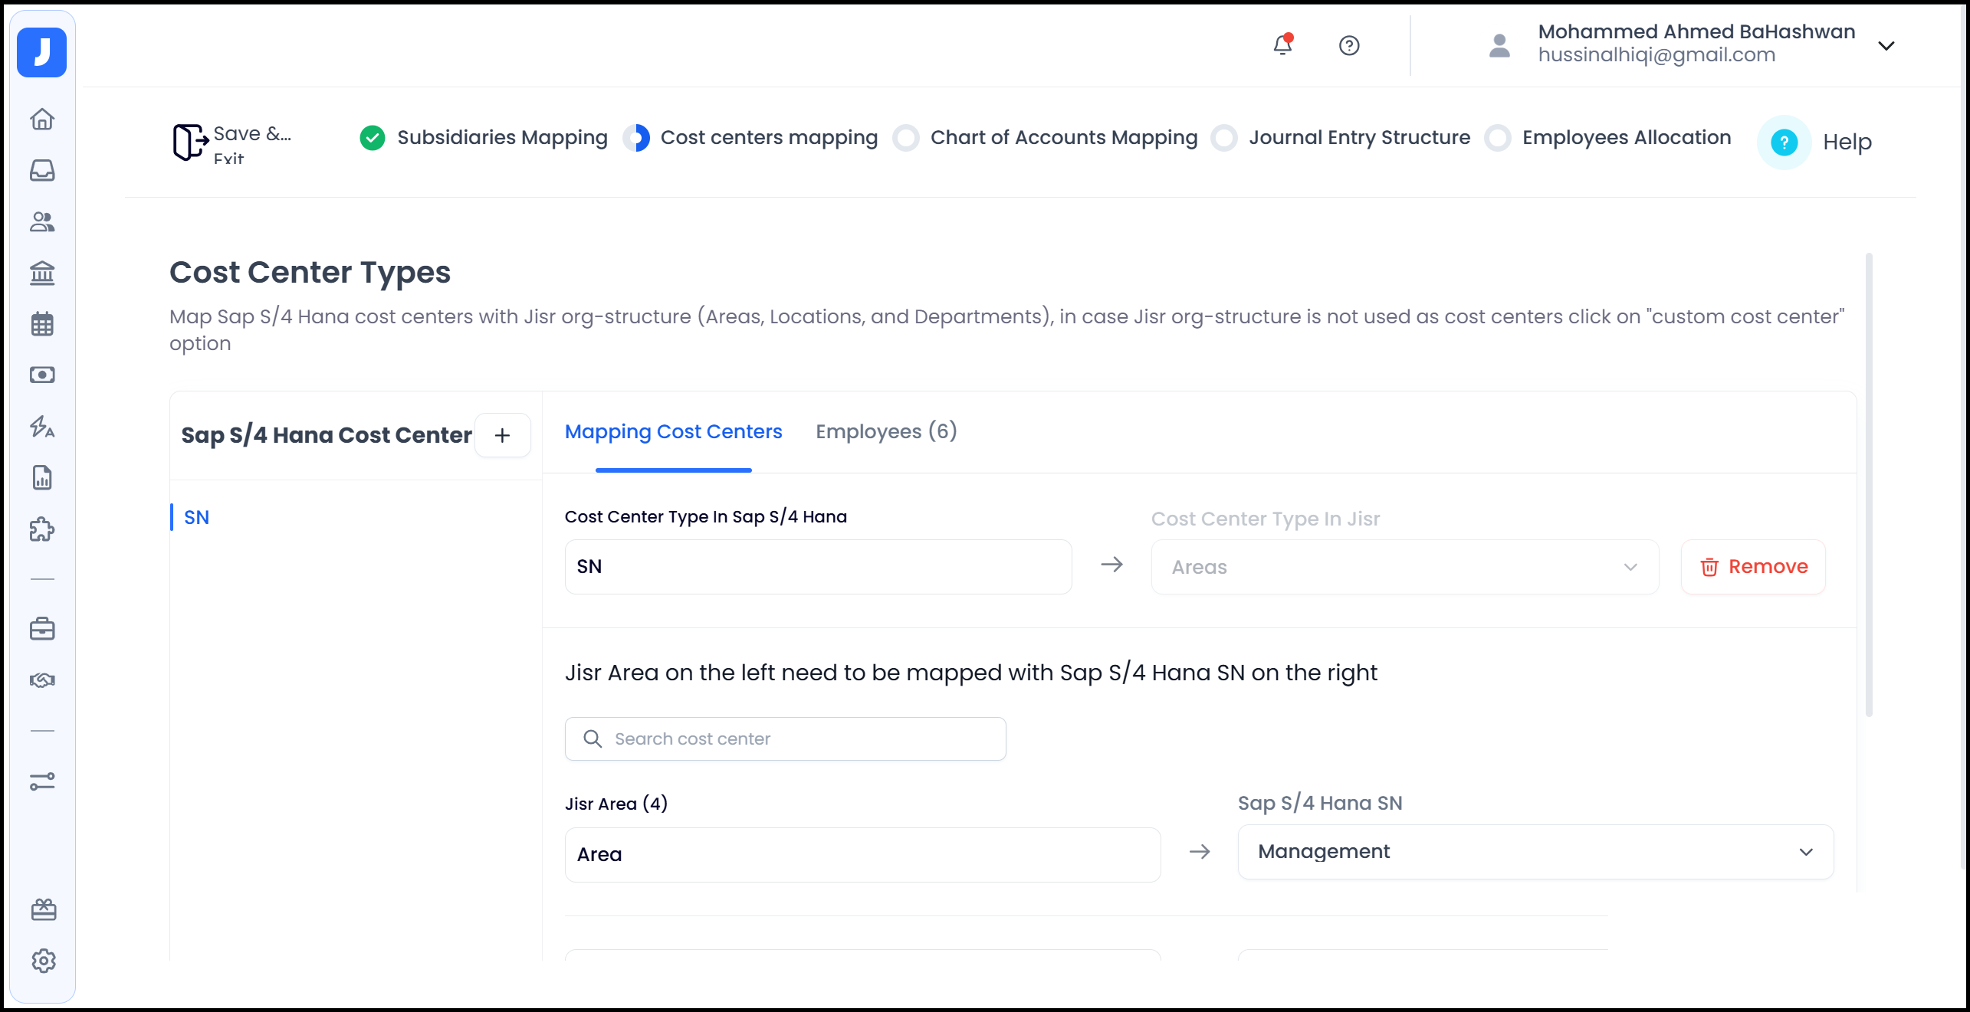Open the integrations puzzle icon
1970x1012 pixels.
(42, 529)
